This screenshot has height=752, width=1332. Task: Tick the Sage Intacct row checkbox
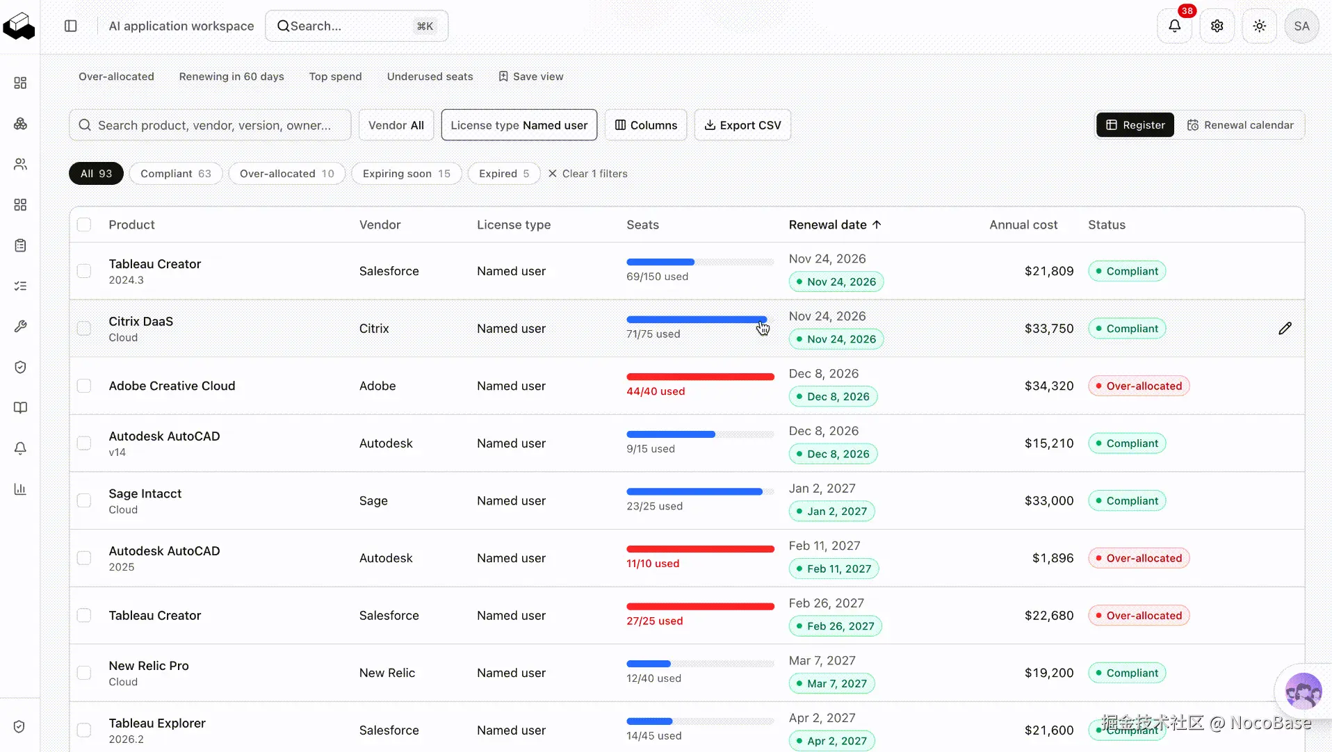[84, 500]
